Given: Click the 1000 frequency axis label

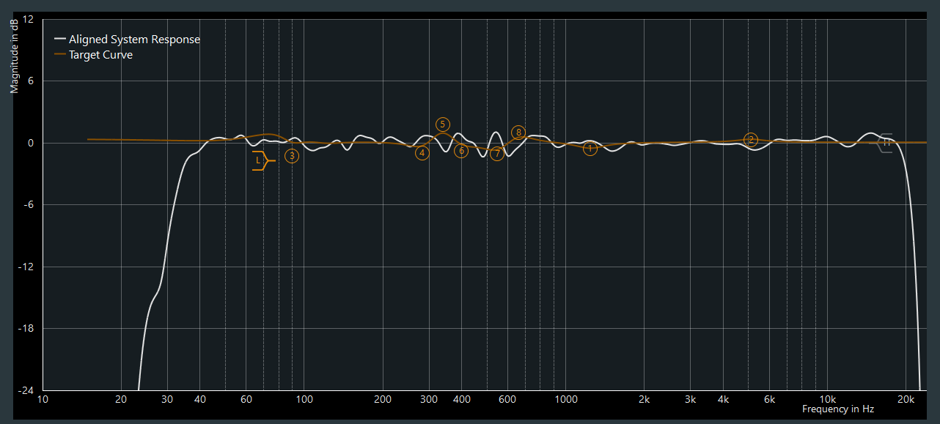Looking at the screenshot, I should [x=565, y=399].
